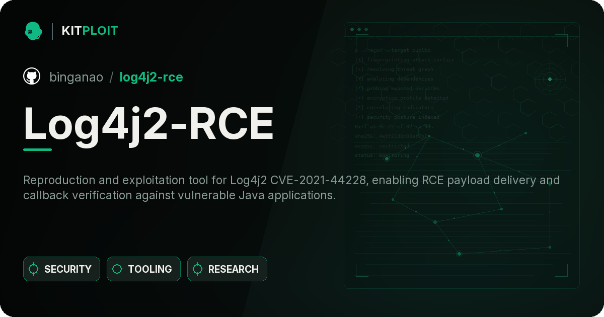Select the SECURITY tag
Viewport: 604px width, 317px height.
click(61, 269)
